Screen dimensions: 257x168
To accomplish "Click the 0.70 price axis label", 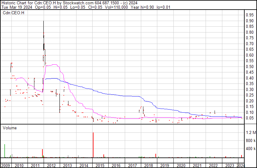I will tap(250, 44).
